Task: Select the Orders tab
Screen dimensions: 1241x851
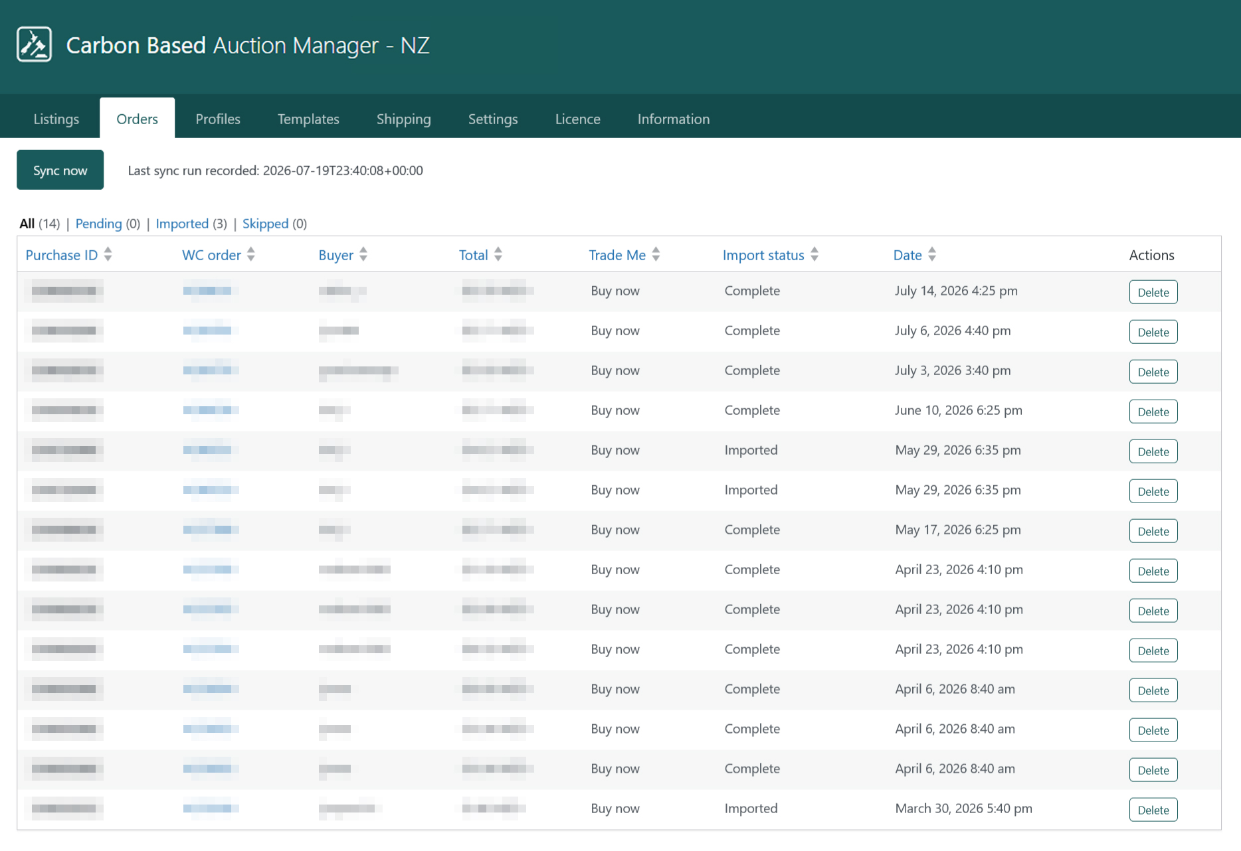Action: (x=138, y=119)
